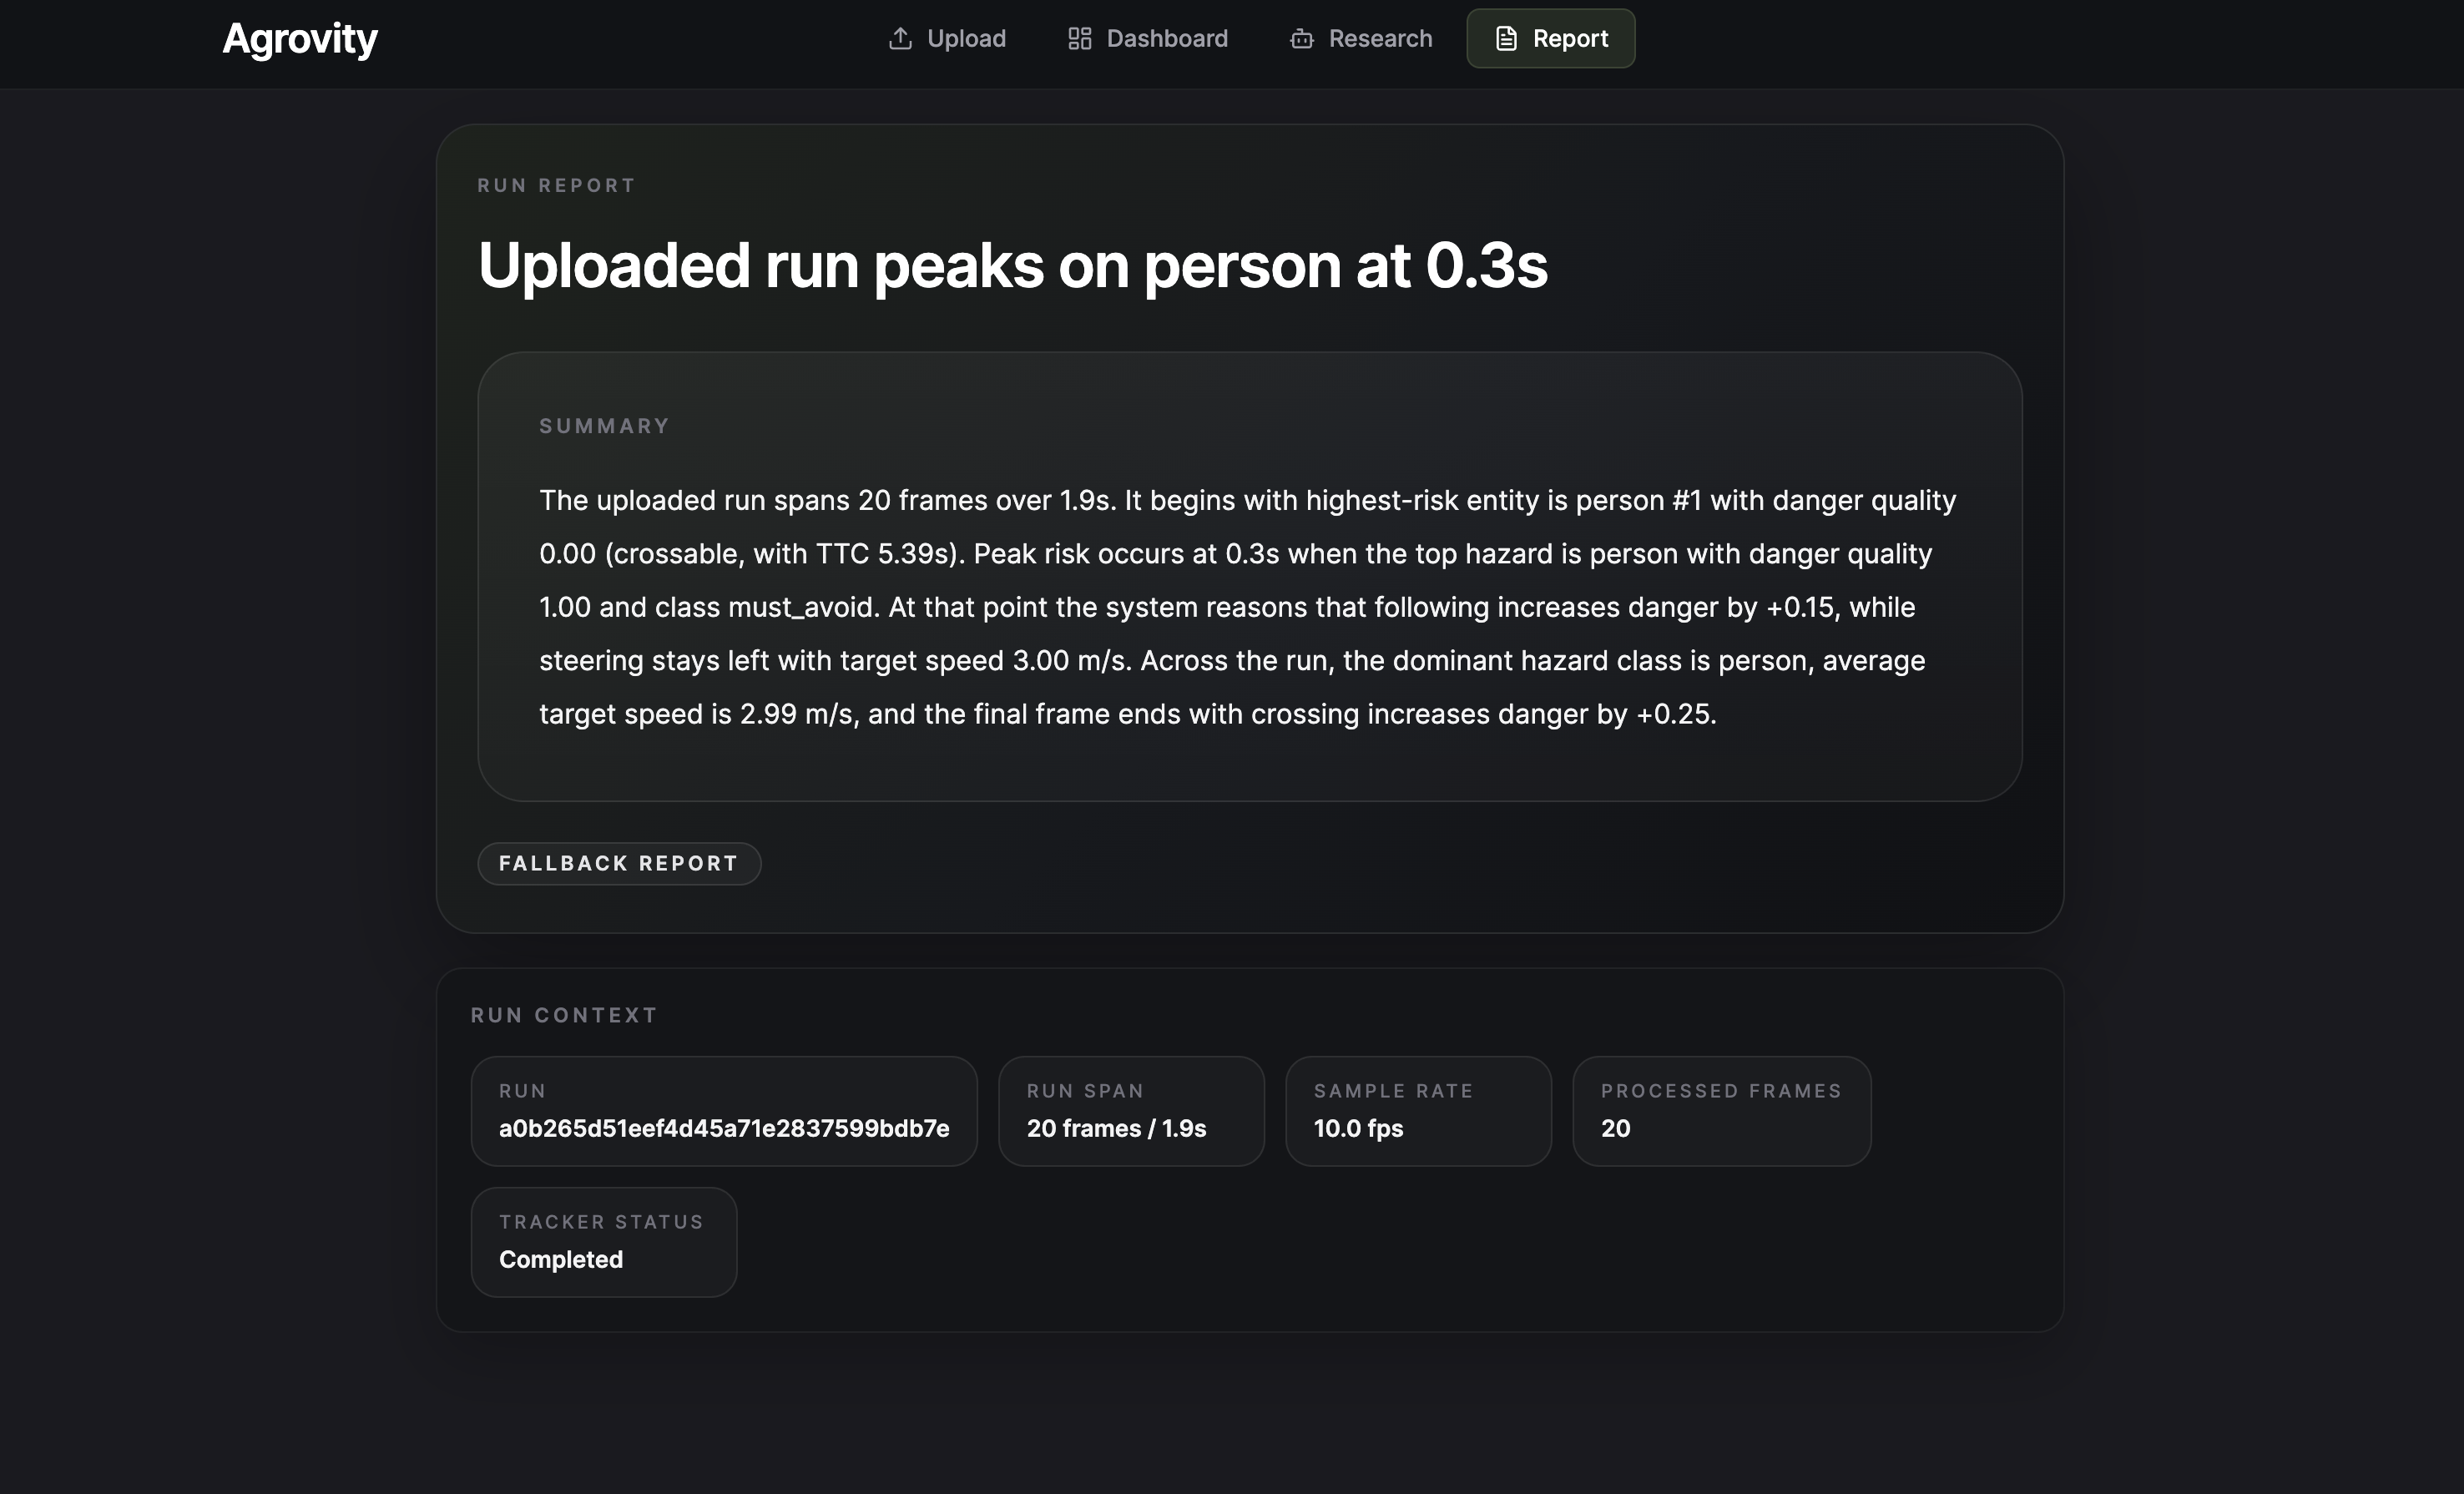Click the Sample Rate 10.0 fps card
The height and width of the screenshot is (1494, 2464).
click(x=1417, y=1110)
